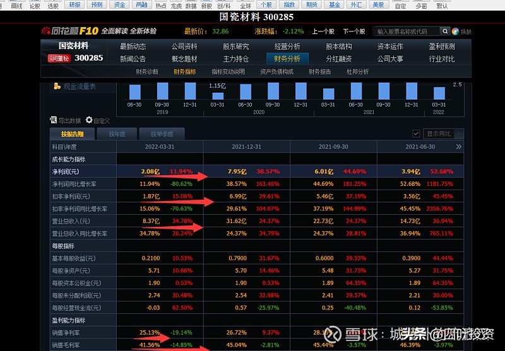Toggle the 显示同比 checkbox

(416, 134)
